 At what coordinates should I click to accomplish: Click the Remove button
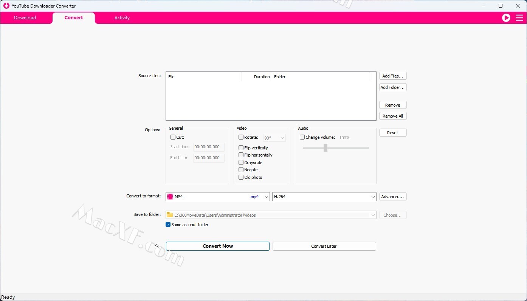[x=393, y=105]
